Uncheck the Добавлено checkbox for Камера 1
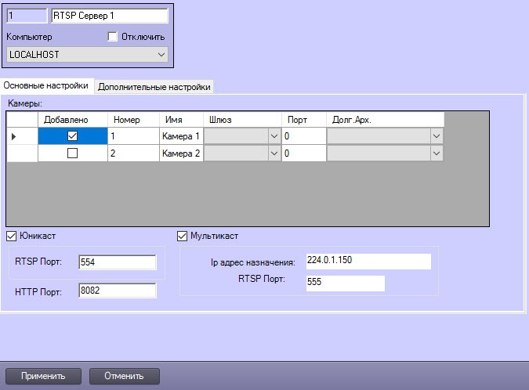Screen dimensions: 529x390 72,136
